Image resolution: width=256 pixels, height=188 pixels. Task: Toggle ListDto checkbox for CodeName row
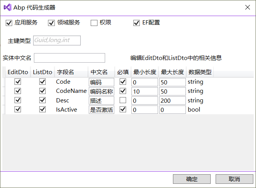(42, 91)
